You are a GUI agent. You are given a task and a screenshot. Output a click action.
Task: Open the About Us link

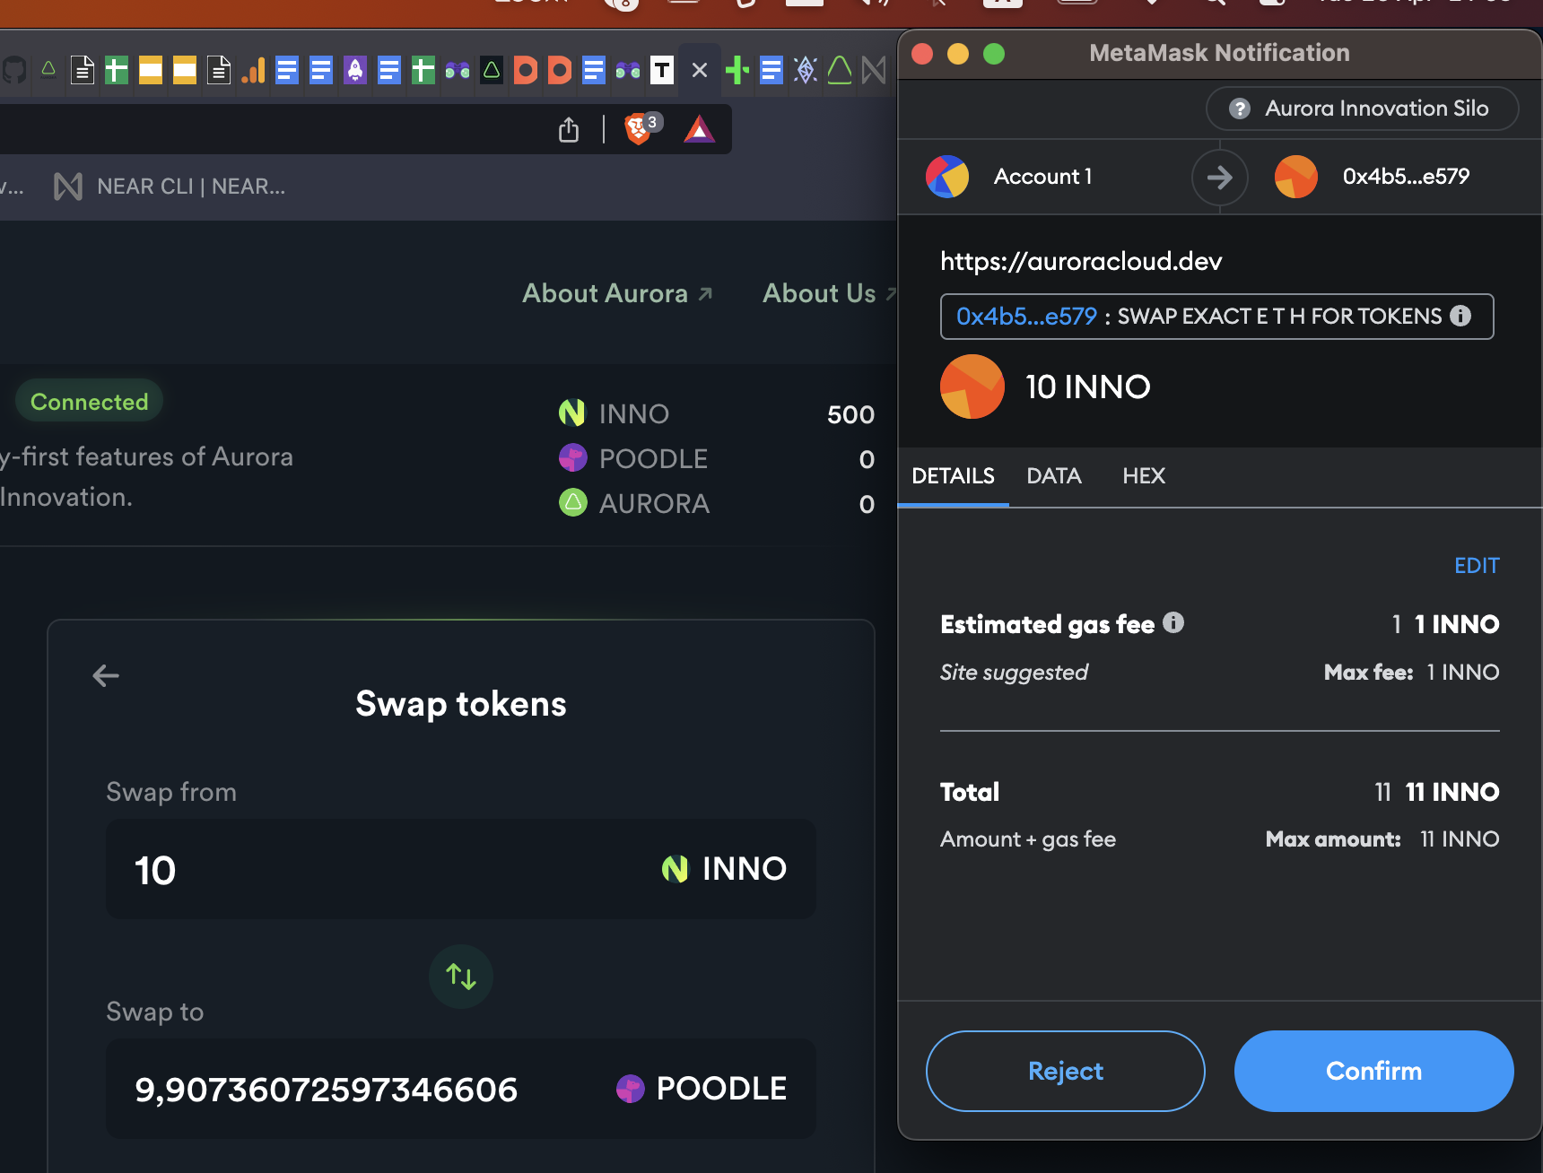[829, 293]
